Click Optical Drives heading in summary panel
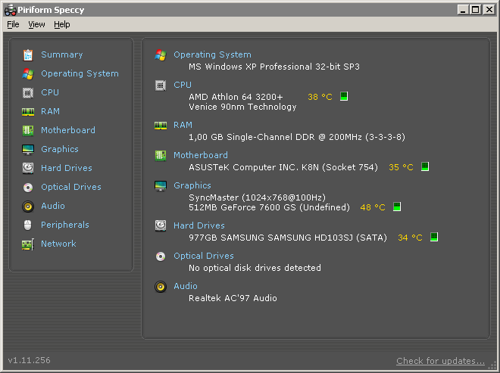Image resolution: width=500 pixels, height=373 pixels. point(204,256)
